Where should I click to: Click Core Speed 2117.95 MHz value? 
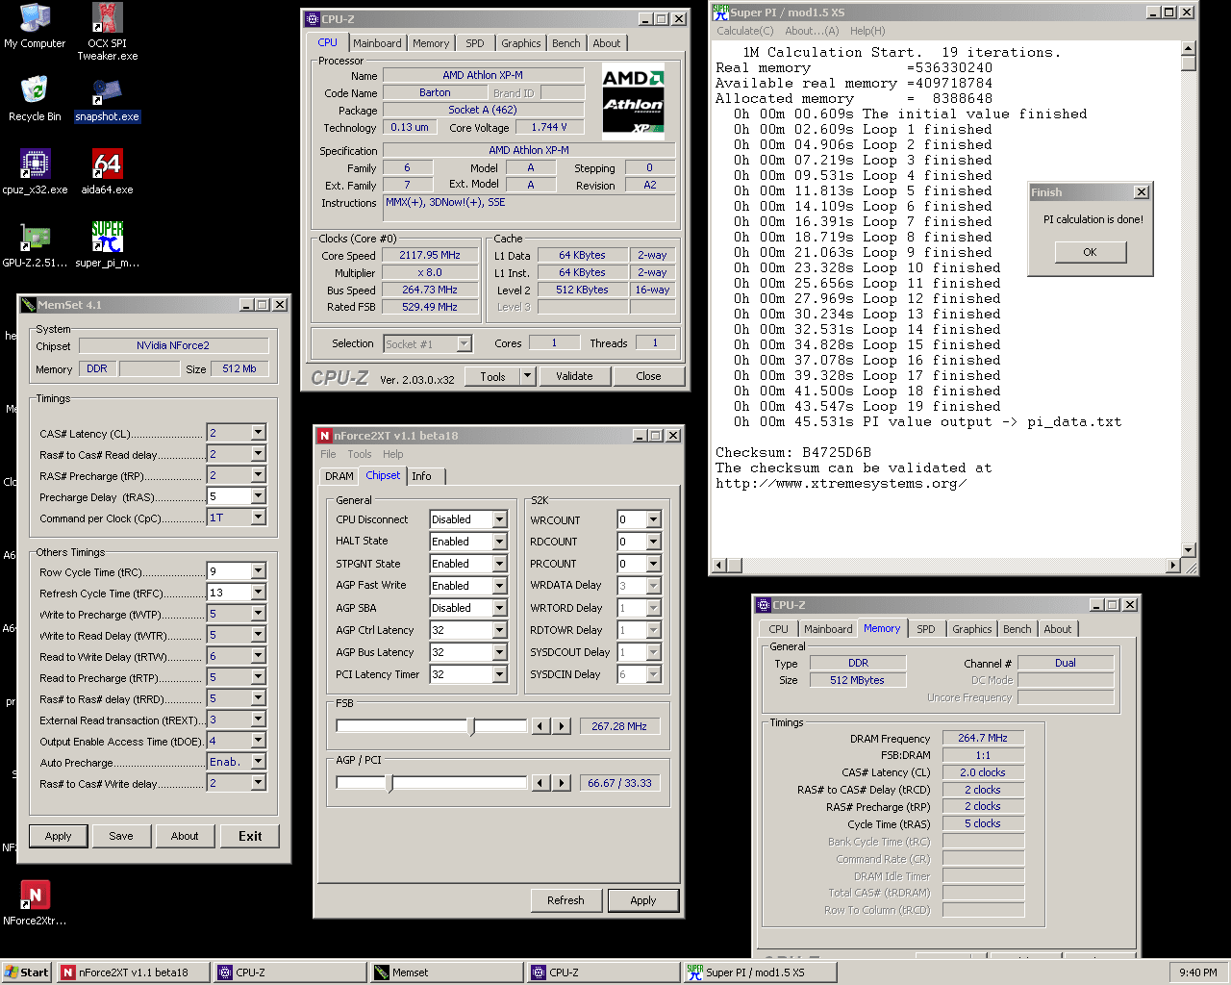(430, 256)
